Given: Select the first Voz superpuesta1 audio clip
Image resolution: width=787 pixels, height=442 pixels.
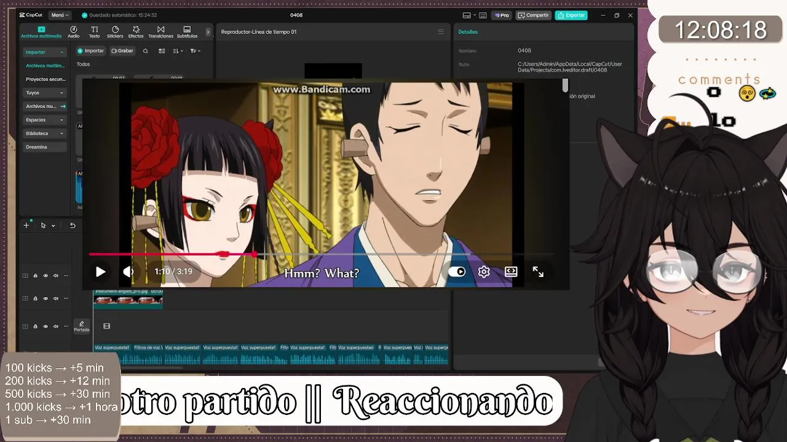Looking at the screenshot, I should tap(112, 354).
